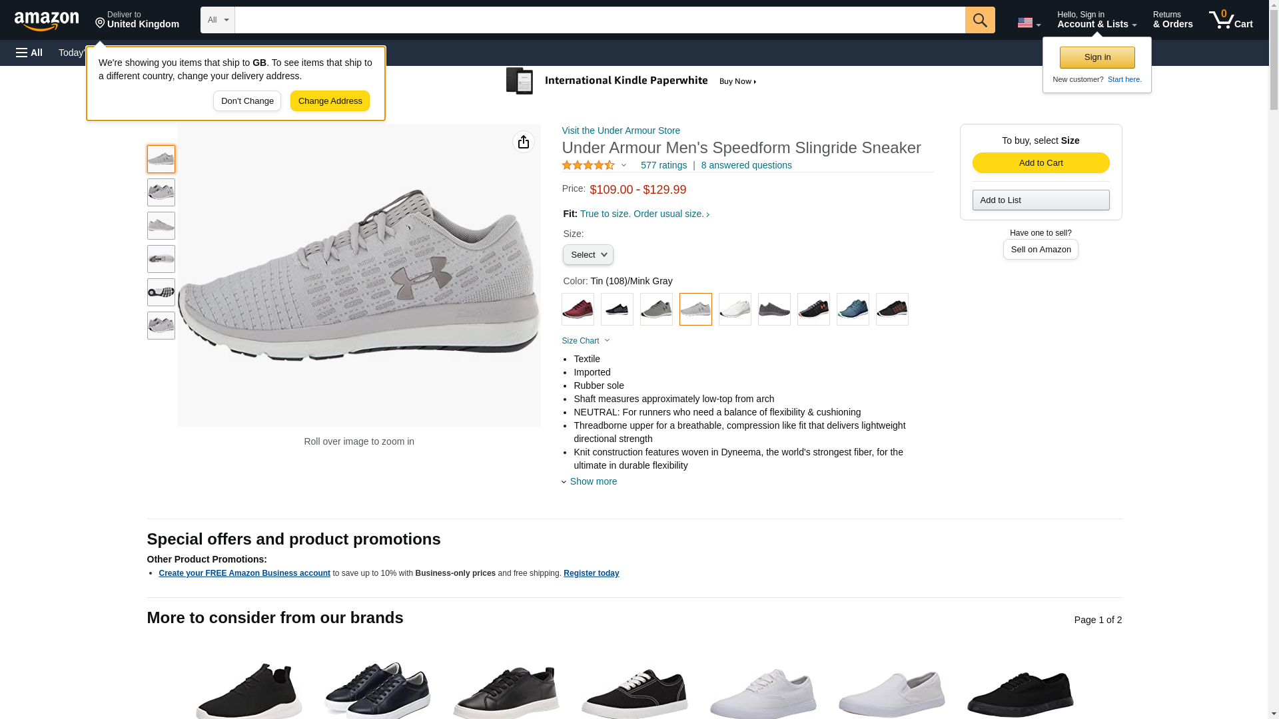Open the shopping cart

[1230, 20]
